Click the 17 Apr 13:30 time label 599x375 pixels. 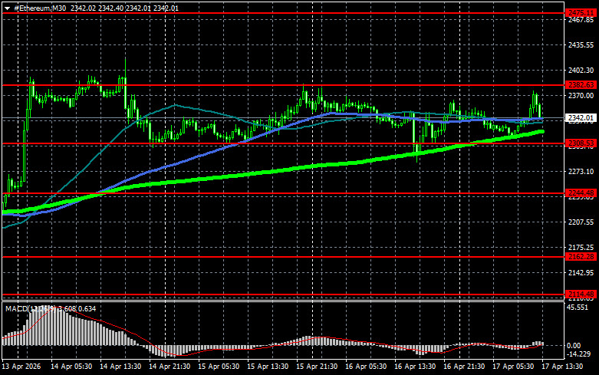pyautogui.click(x=562, y=367)
